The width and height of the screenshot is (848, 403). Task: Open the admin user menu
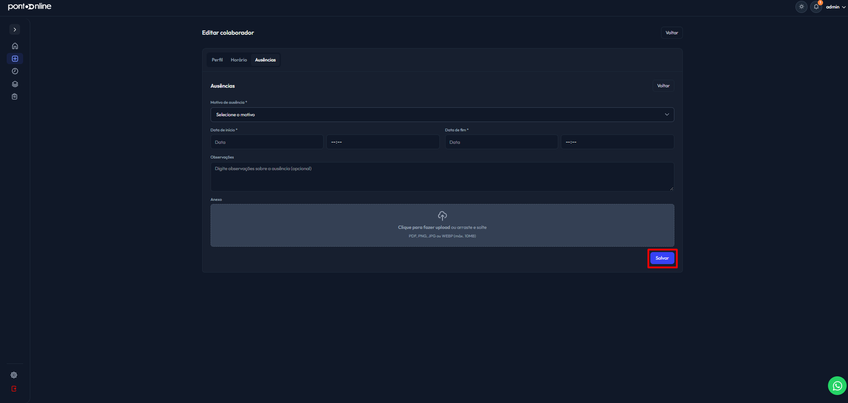point(836,7)
